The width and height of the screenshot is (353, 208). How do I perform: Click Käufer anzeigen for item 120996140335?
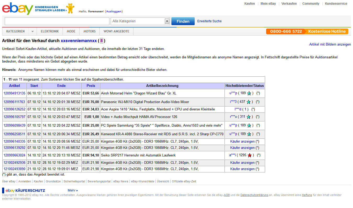(242, 142)
